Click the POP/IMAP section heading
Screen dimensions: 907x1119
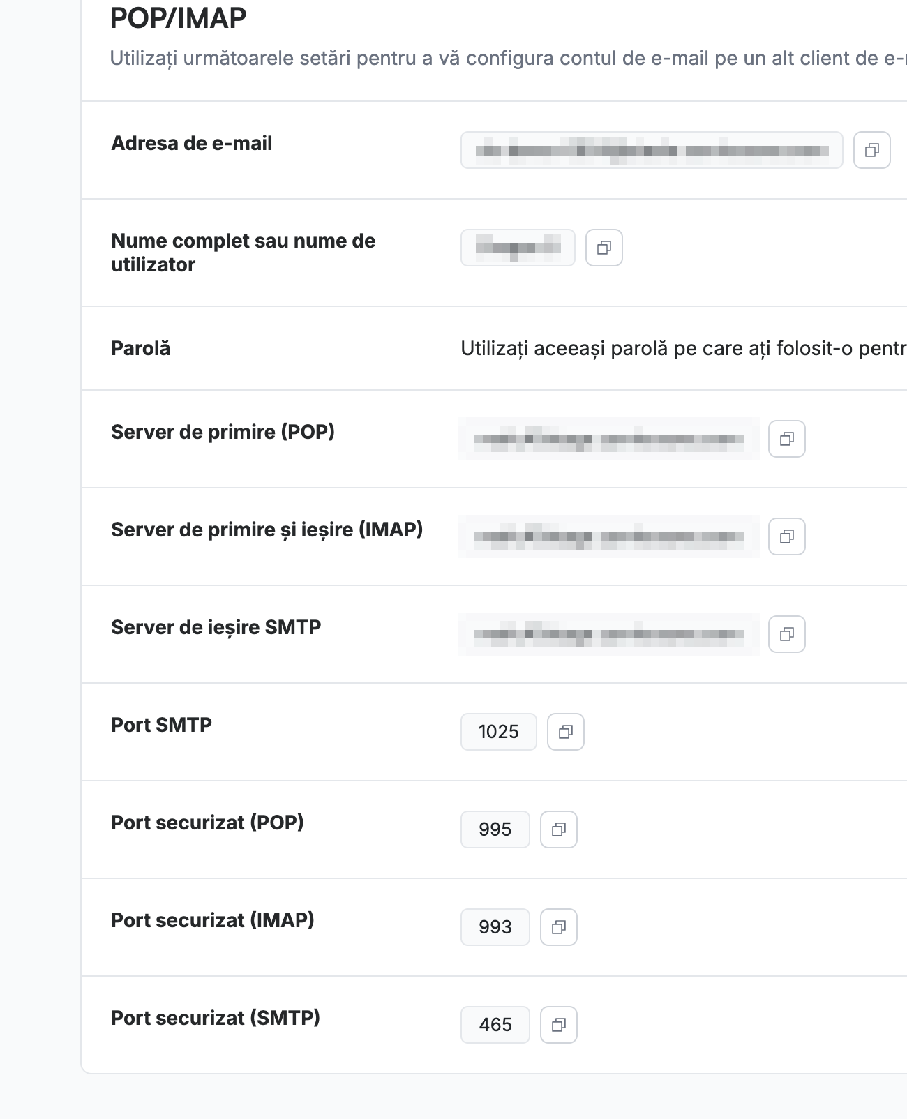coord(179,18)
